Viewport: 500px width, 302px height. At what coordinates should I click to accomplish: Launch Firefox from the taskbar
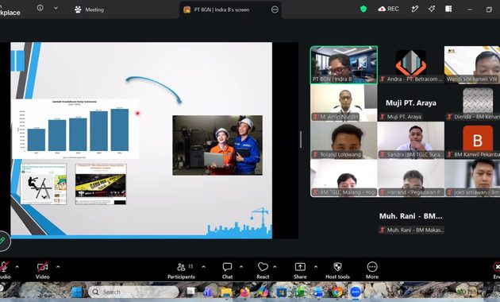245,292
